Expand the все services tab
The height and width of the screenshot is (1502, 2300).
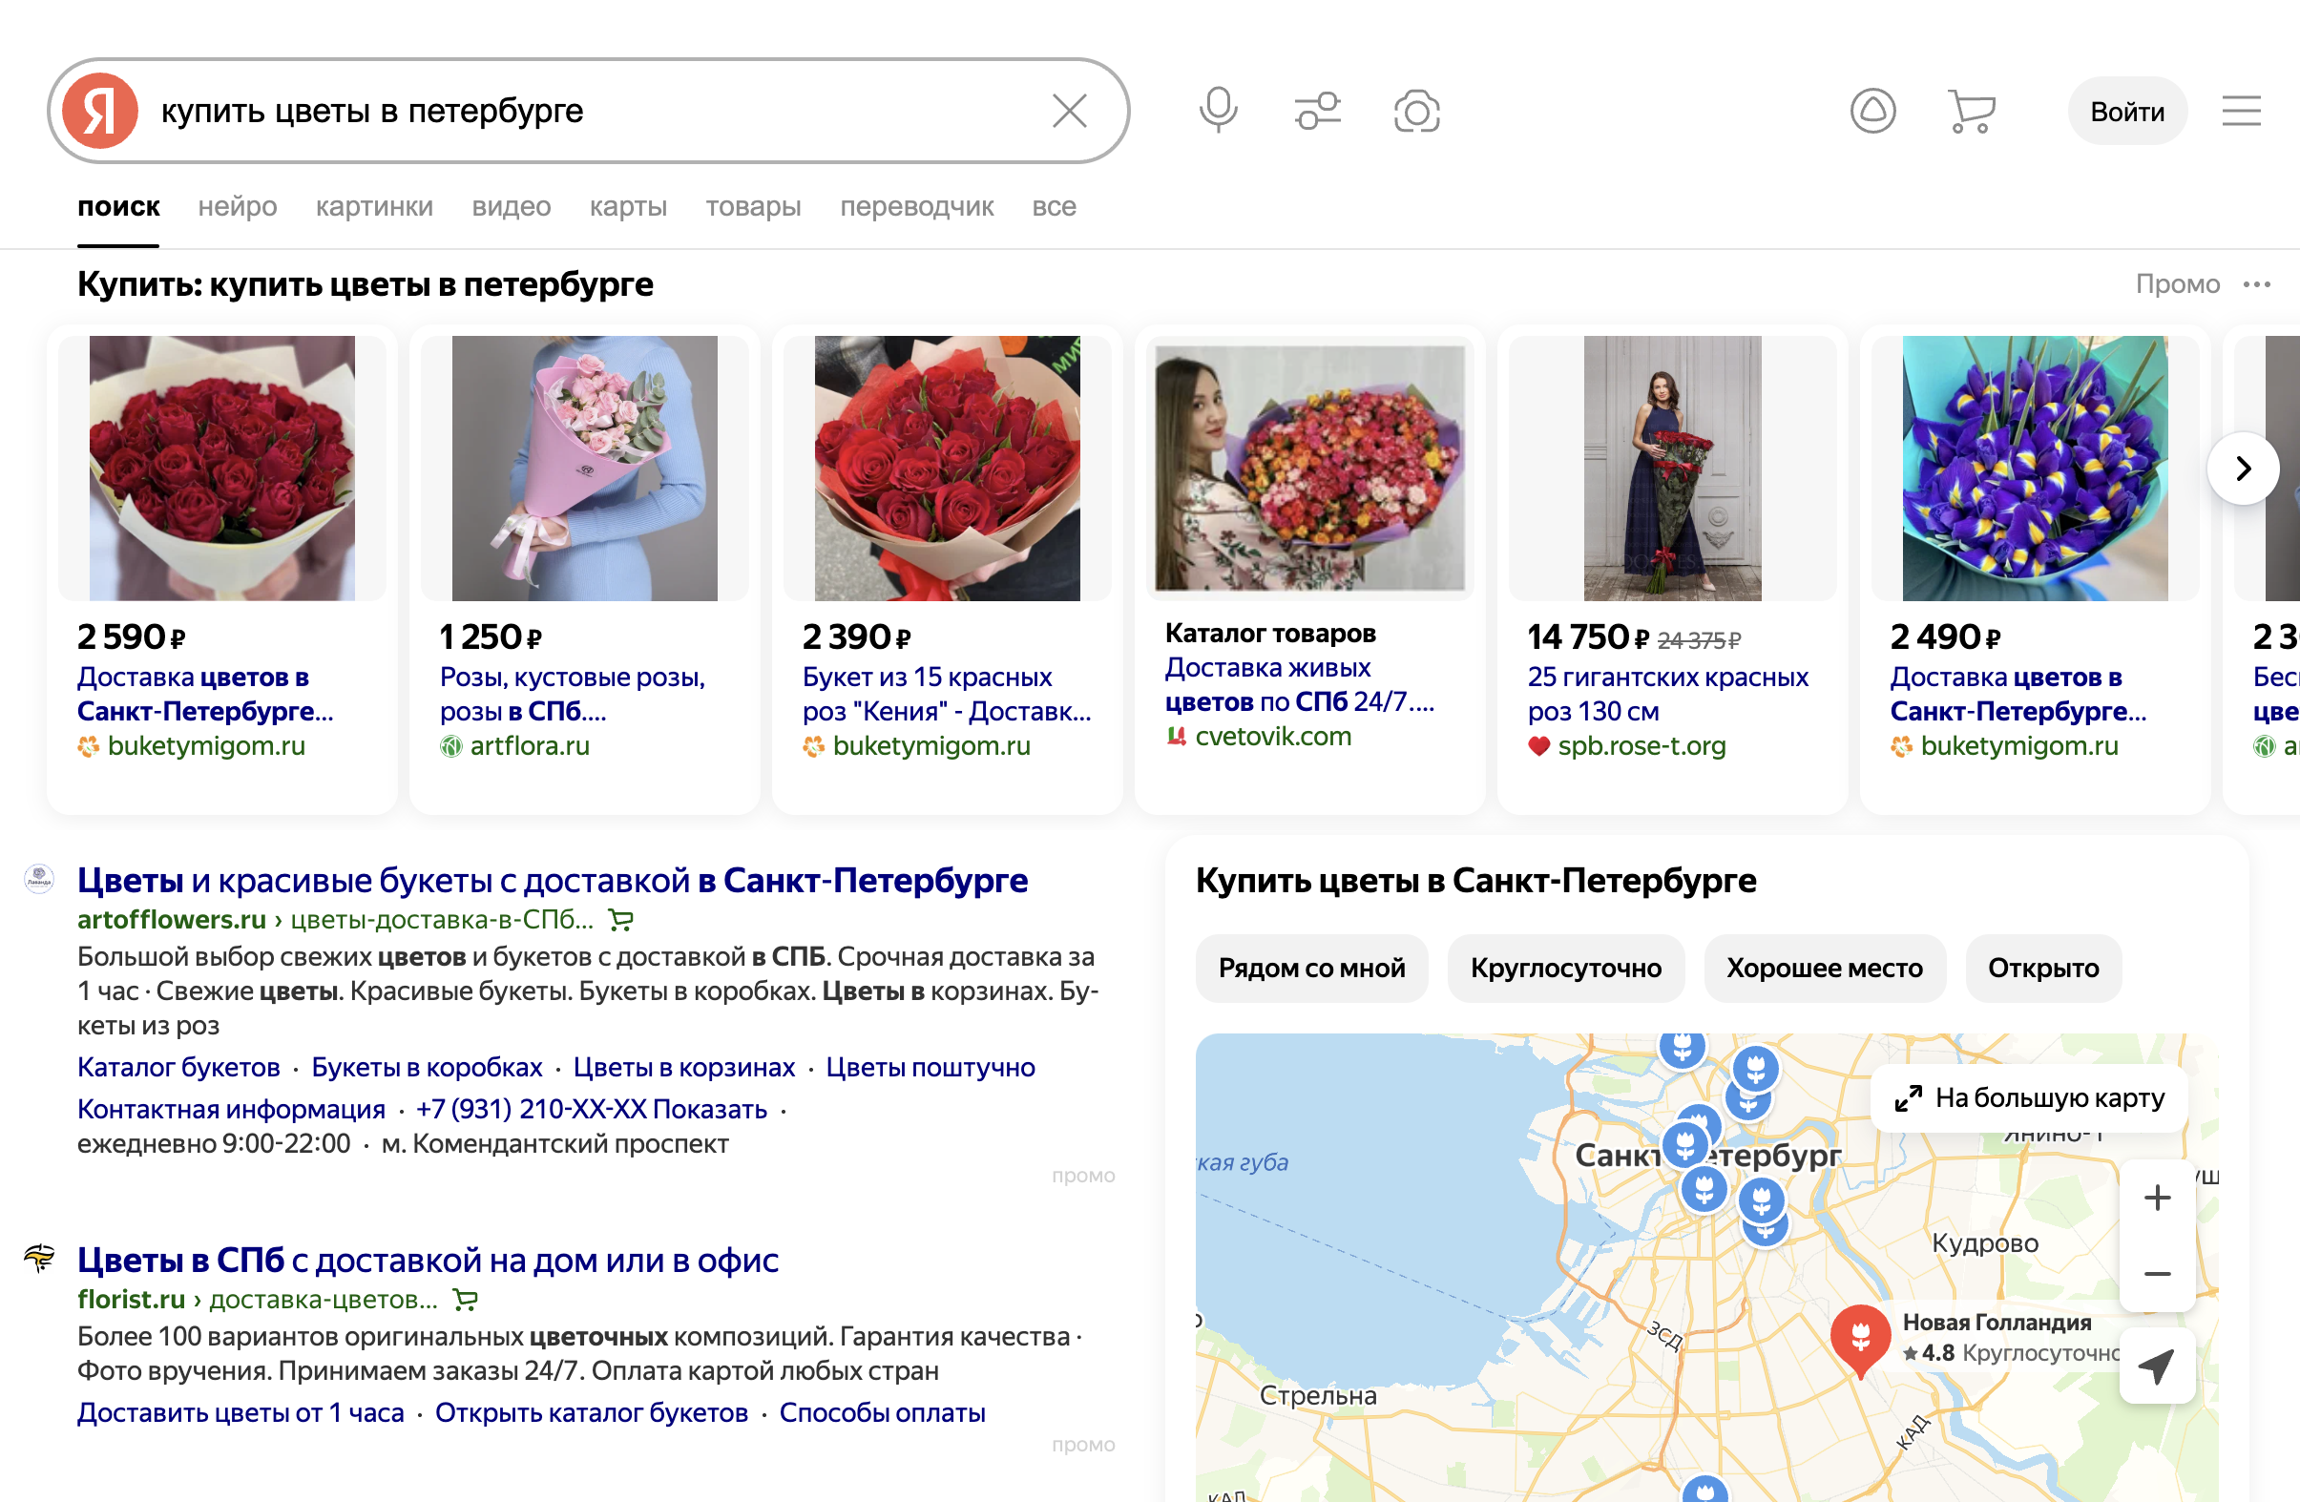(x=1054, y=207)
